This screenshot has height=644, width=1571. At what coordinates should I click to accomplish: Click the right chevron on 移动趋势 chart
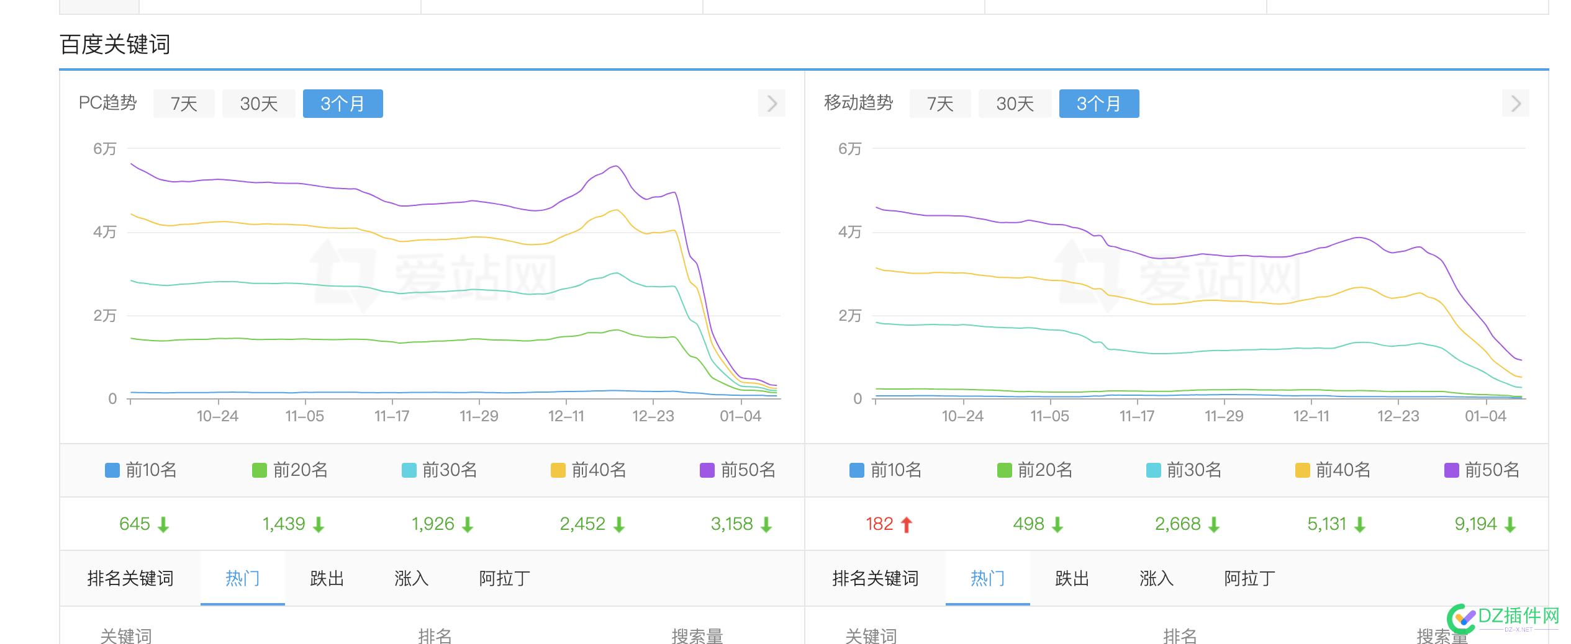tap(1516, 103)
